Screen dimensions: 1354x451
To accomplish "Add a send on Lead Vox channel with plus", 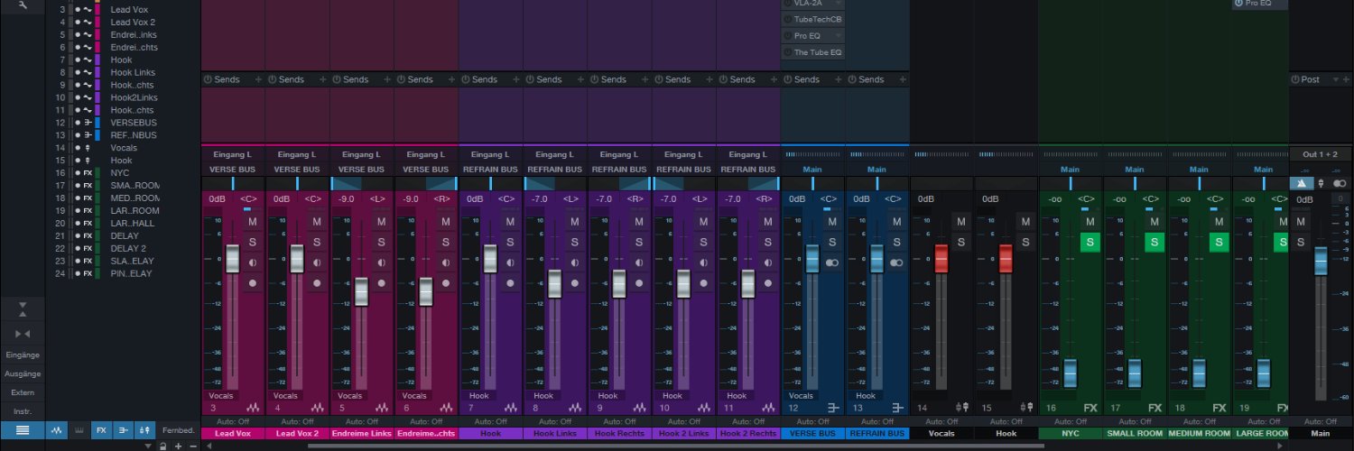I will pyautogui.click(x=258, y=79).
